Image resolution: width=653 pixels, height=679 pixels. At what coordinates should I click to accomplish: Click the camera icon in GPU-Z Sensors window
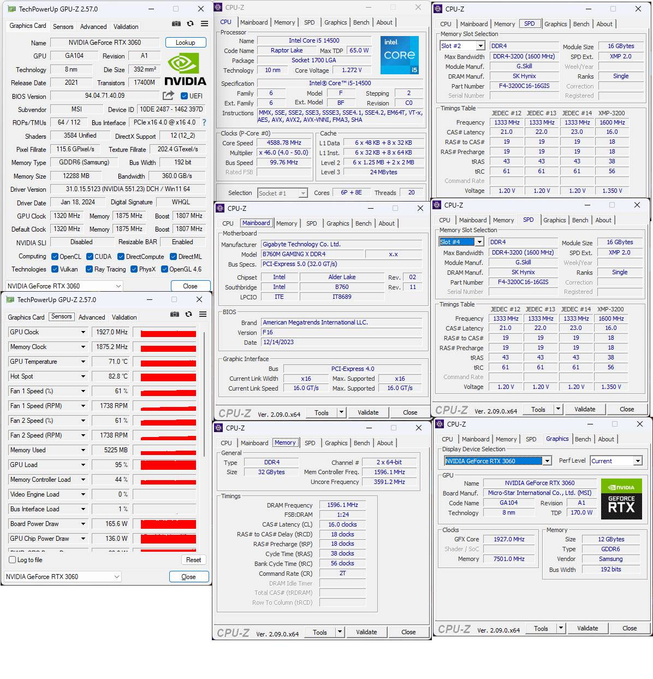point(175,314)
